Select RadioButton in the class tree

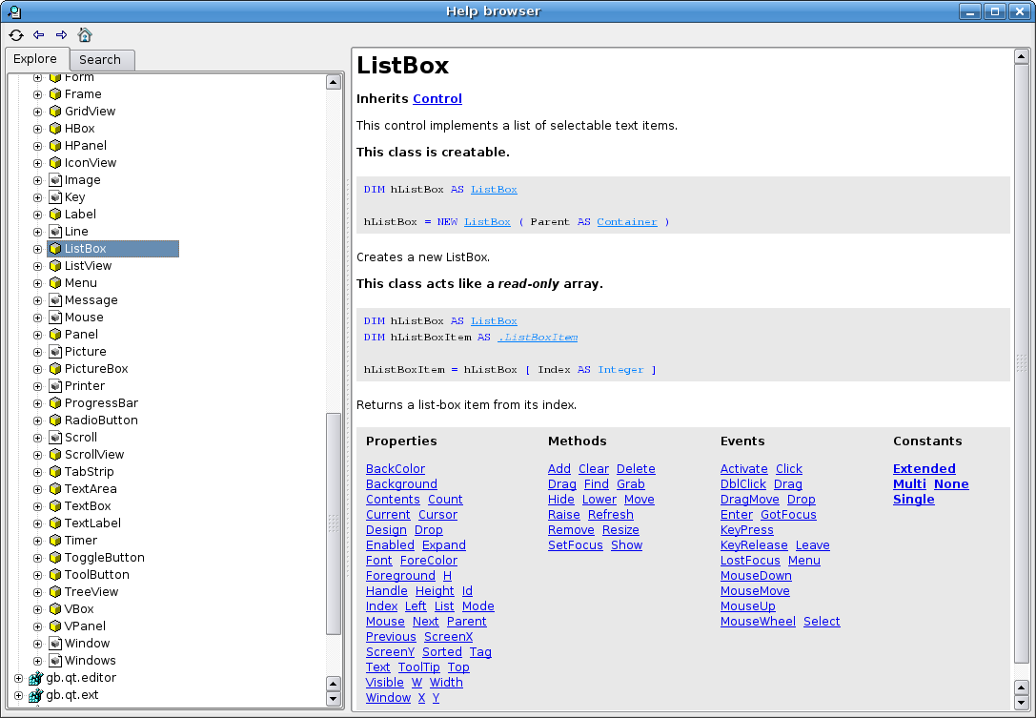pyautogui.click(x=101, y=421)
